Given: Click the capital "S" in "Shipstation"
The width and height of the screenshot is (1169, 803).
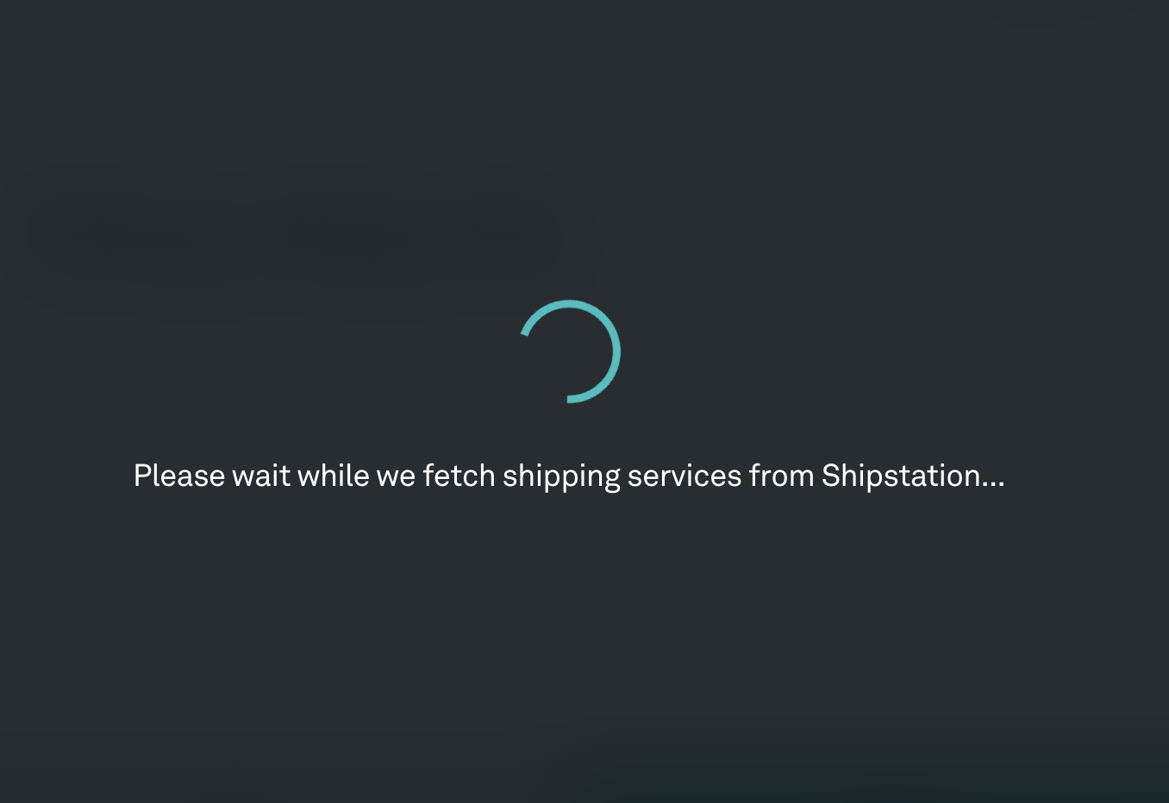Looking at the screenshot, I should click(831, 476).
